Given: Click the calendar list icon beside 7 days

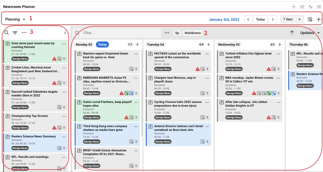Looking at the screenshot, I should [310, 19].
